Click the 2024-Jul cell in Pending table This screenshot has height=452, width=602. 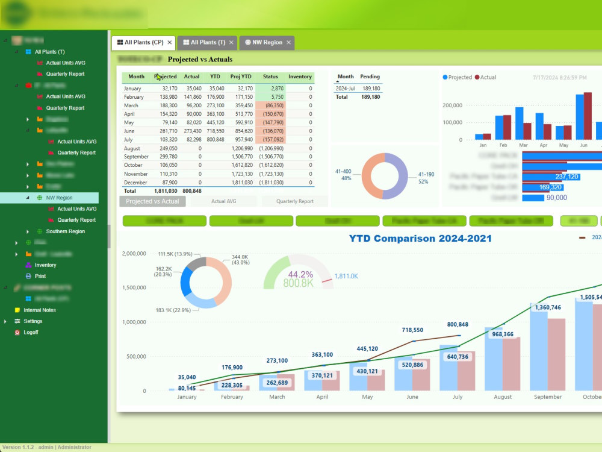tap(345, 89)
